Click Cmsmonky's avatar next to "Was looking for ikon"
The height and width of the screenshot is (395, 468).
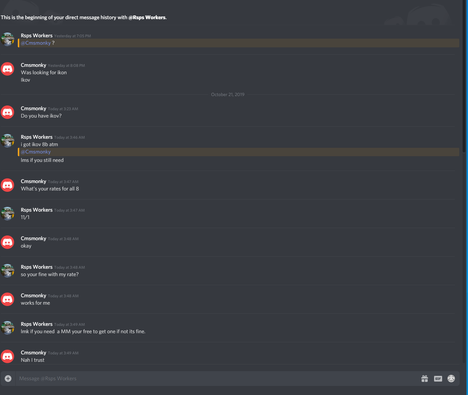(x=7, y=69)
